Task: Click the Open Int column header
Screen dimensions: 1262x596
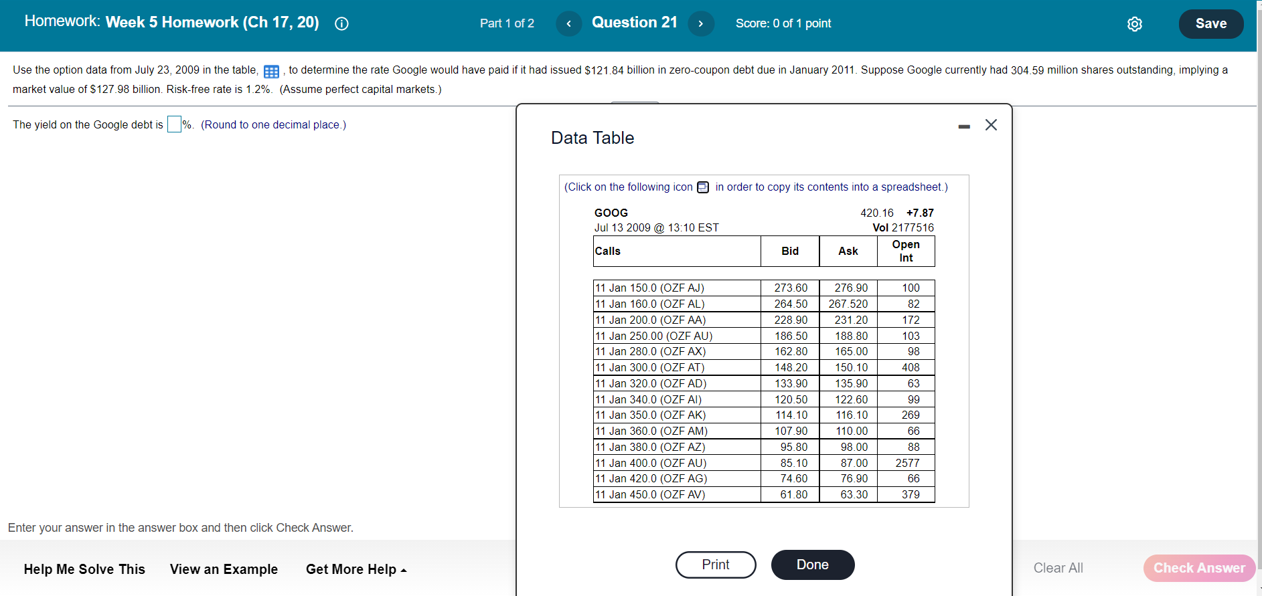Action: pos(906,252)
